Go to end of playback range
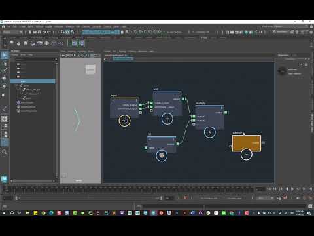This screenshot has height=236, width=314. (x=310, y=189)
